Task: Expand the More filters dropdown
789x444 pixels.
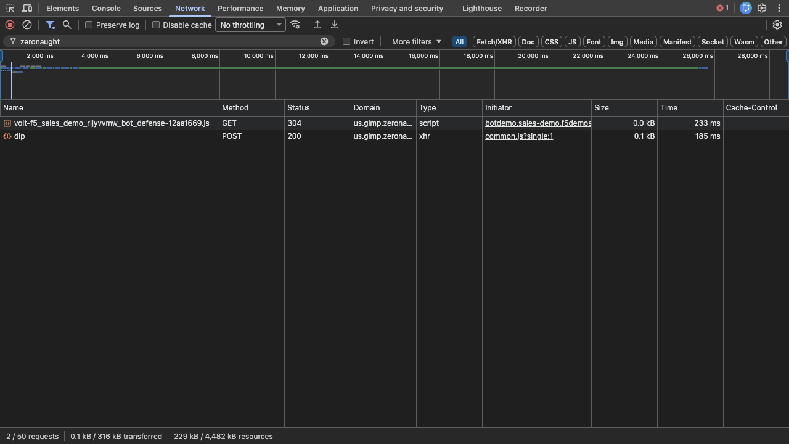Action: pyautogui.click(x=416, y=41)
